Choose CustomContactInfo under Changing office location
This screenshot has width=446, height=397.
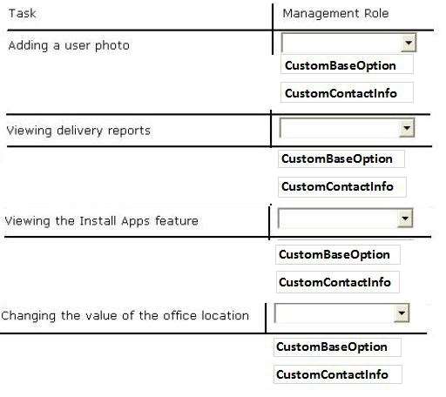tap(338, 374)
